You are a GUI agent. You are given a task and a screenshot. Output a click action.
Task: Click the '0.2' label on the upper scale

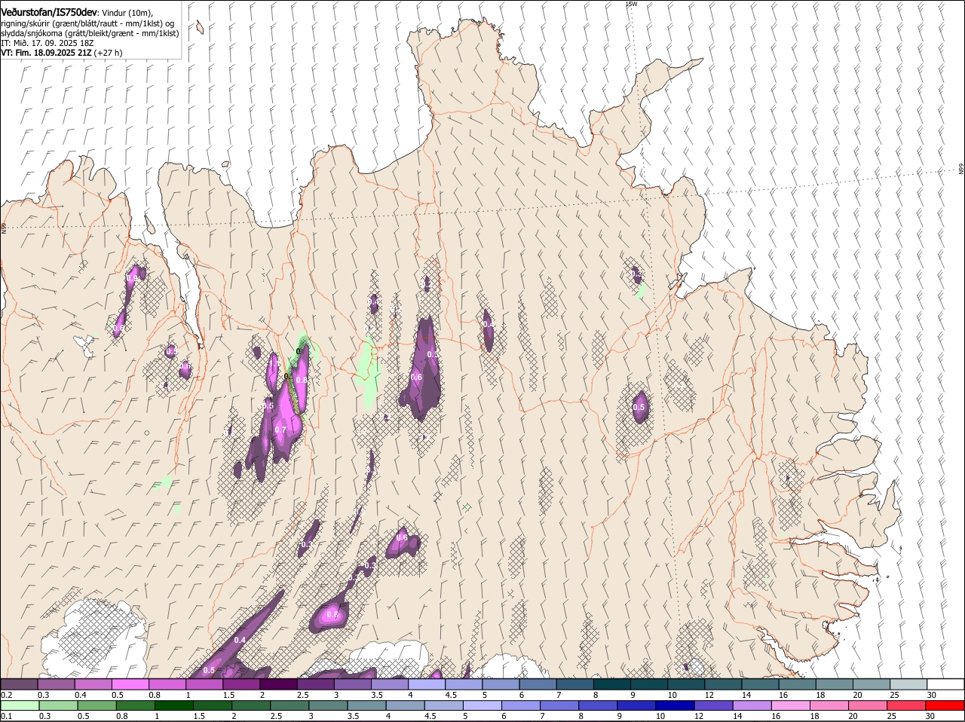pyautogui.click(x=6, y=694)
